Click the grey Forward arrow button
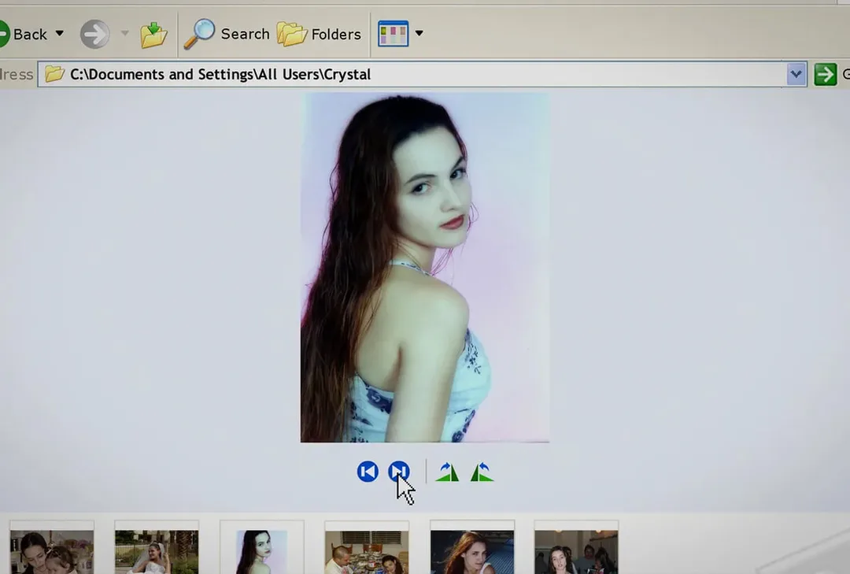Viewport: 850px width, 574px height. (95, 34)
